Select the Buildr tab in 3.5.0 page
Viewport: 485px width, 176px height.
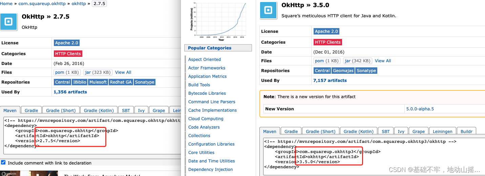[x=466, y=131]
